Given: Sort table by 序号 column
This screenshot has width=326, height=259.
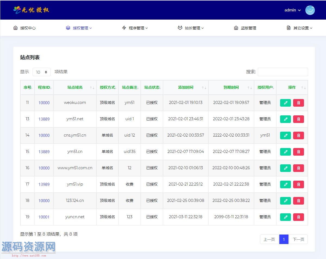Looking at the screenshot, I should coord(27,87).
